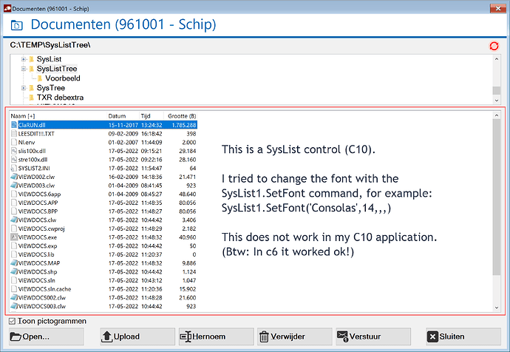Select the file VIEWDOCS.cwproj
510x352 pixels.
41,229
